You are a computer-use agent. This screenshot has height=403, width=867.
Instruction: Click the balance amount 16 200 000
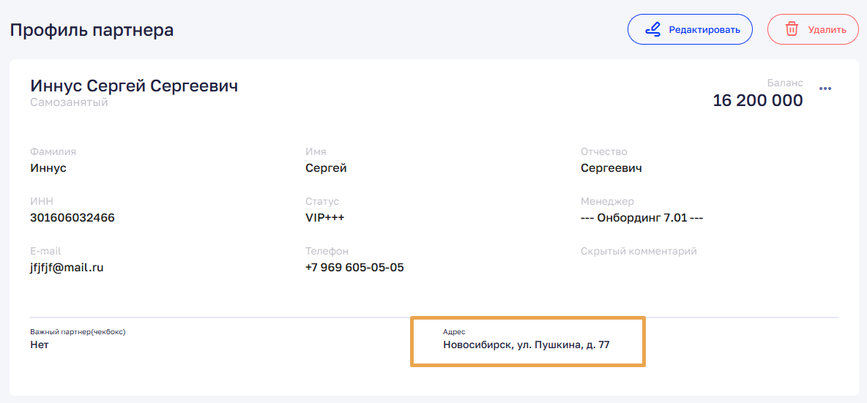[757, 101]
